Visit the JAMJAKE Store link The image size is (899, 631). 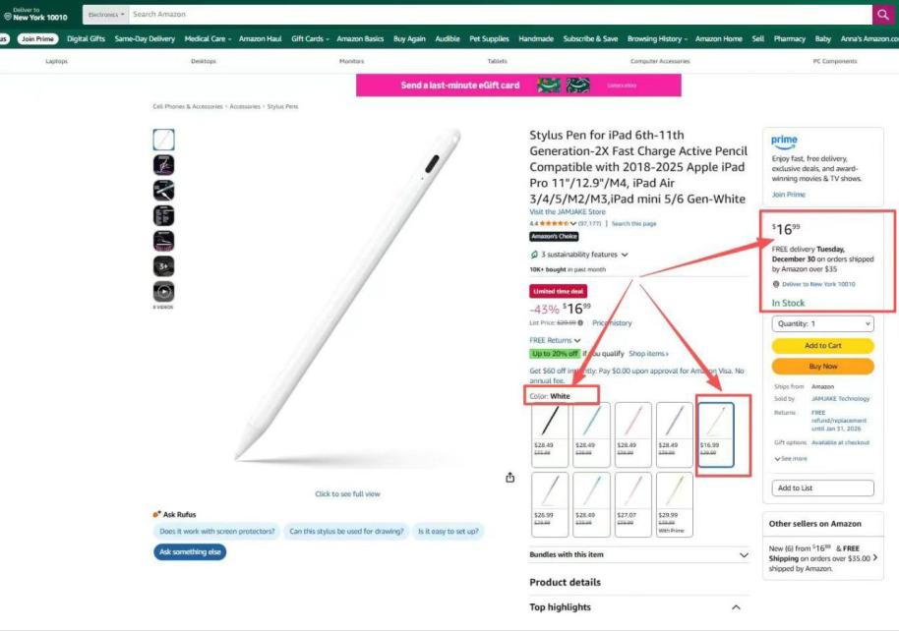click(567, 212)
